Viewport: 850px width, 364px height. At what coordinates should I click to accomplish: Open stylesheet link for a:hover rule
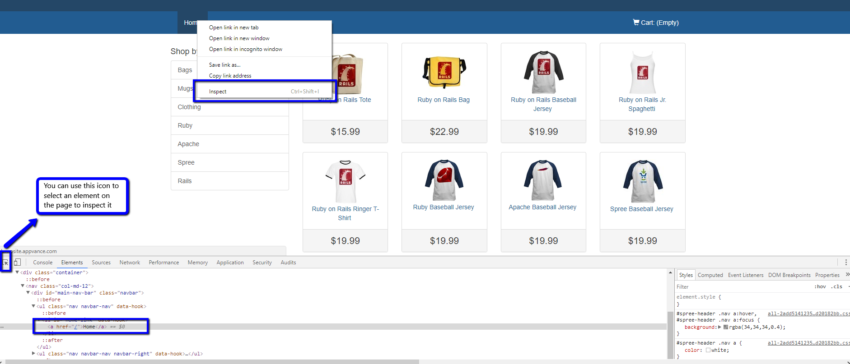coord(808,313)
